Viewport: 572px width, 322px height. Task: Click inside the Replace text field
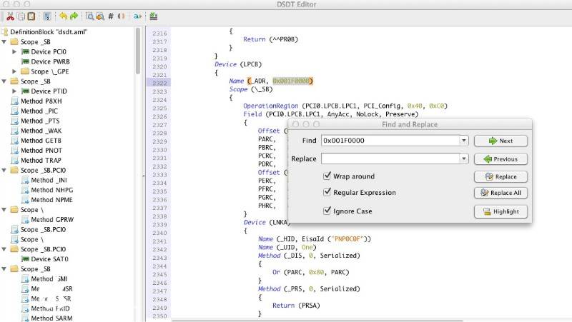(390, 159)
